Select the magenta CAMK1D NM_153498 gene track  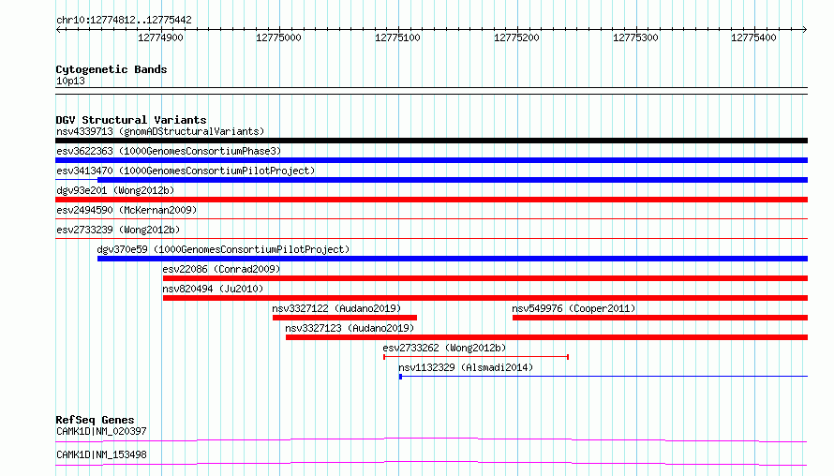(431, 463)
